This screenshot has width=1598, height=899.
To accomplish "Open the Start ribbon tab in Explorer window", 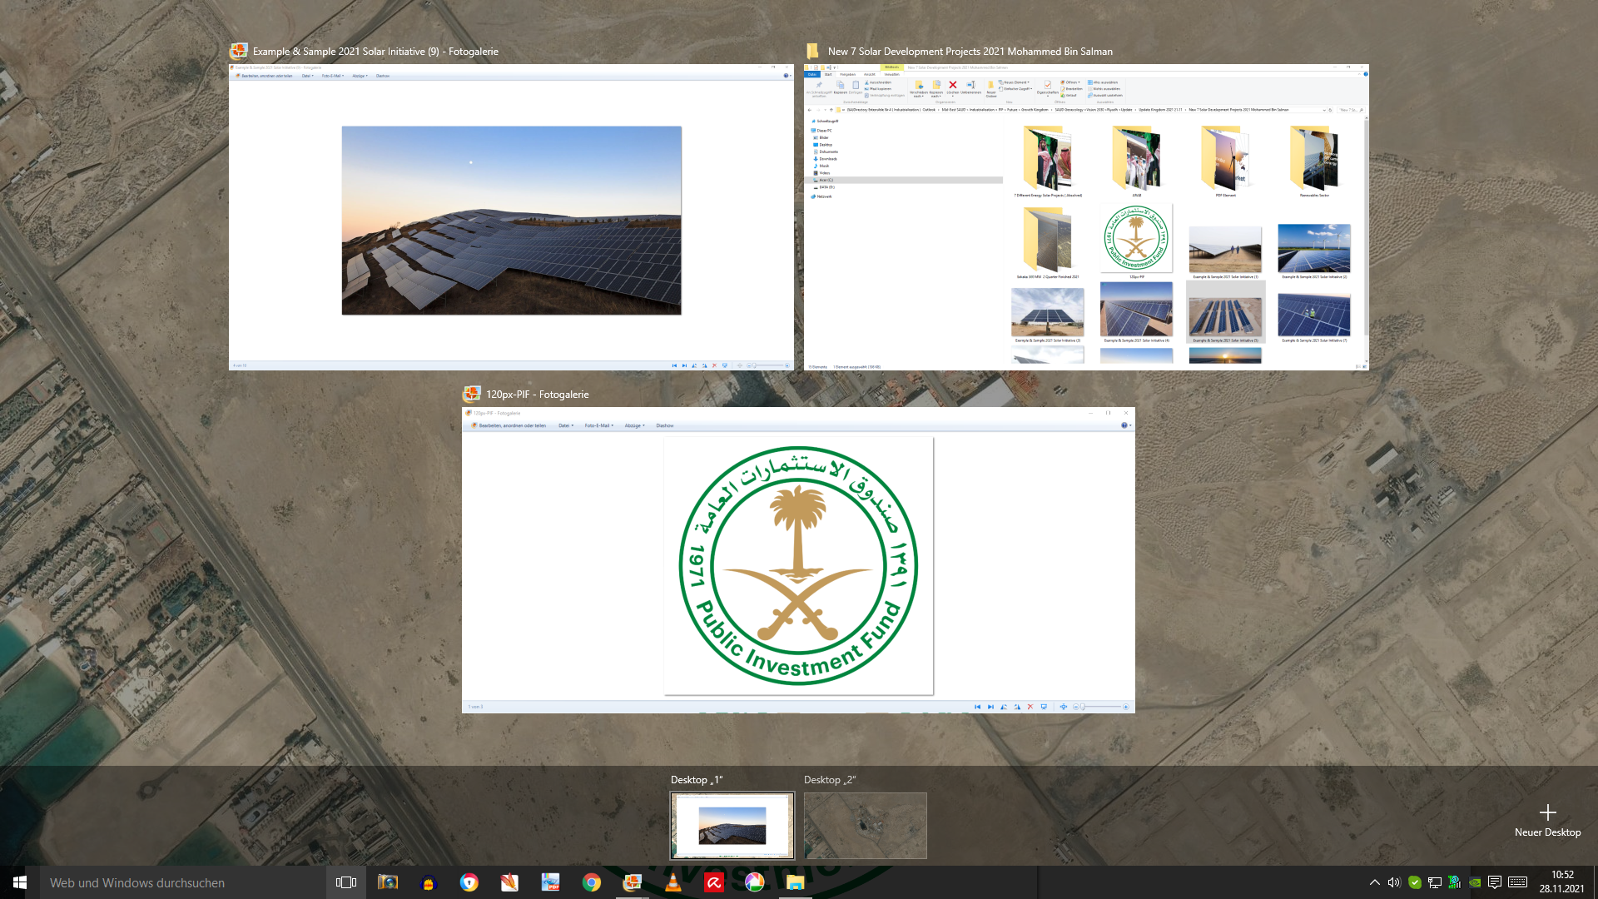I will (x=828, y=74).
